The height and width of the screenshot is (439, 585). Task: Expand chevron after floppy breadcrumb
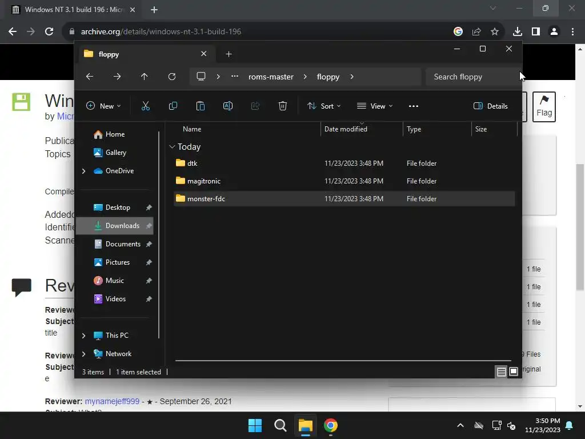coord(352,77)
